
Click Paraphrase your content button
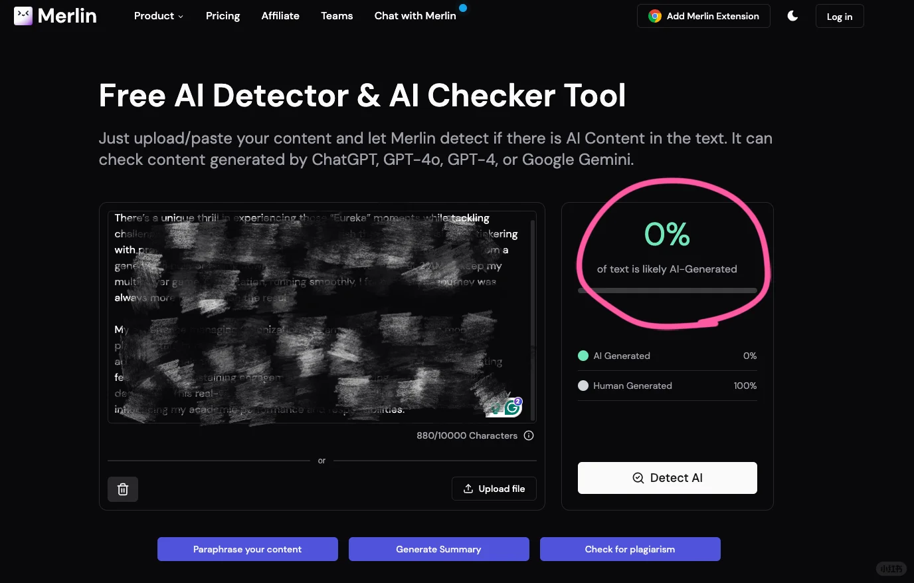pyautogui.click(x=248, y=549)
